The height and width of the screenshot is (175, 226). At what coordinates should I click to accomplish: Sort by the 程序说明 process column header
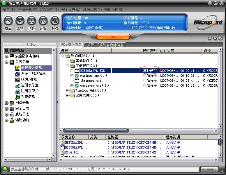[135, 51]
